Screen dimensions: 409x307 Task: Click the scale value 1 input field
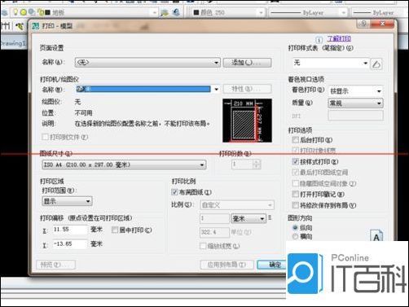[x=214, y=218]
